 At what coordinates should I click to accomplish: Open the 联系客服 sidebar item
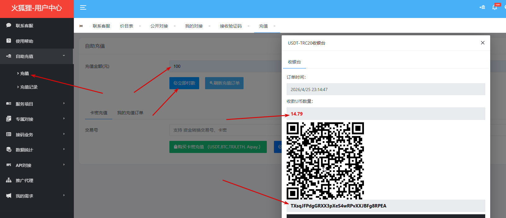coord(37,25)
